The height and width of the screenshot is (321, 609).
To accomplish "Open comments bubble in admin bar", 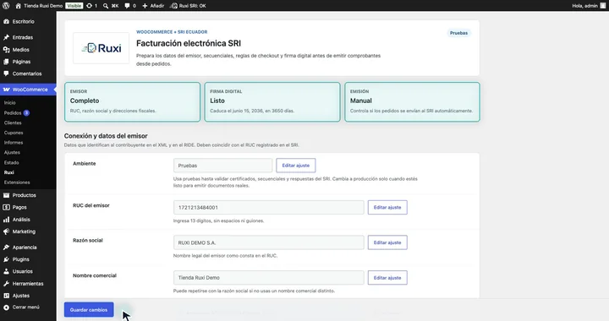I will 127,6.
